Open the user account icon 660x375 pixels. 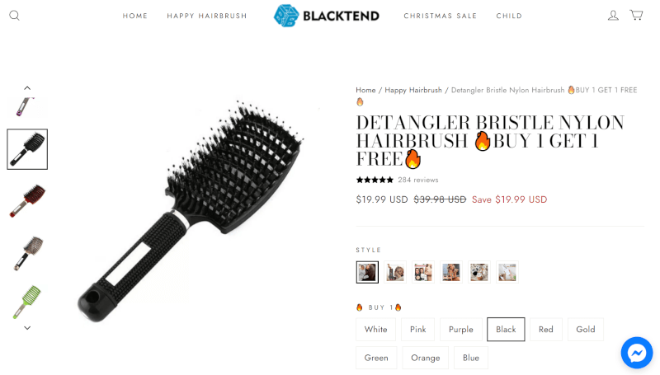[x=613, y=16]
